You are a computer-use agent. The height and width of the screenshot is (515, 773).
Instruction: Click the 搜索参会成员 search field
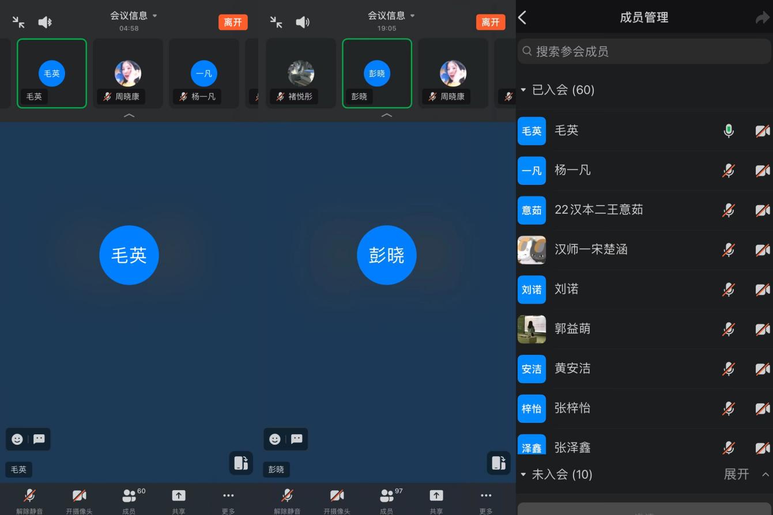tap(644, 51)
